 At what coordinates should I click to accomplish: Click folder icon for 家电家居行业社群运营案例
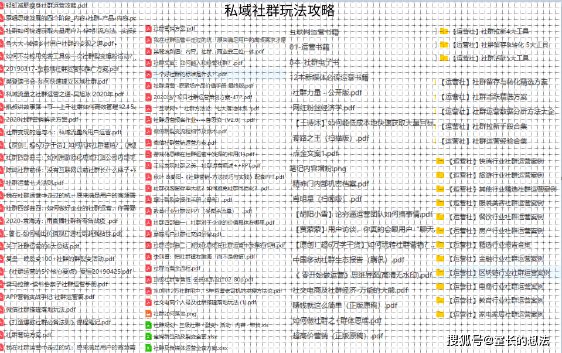click(440, 314)
